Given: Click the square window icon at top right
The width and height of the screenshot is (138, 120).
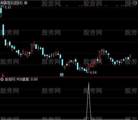Looking at the screenshot, I should pyautogui.click(x=135, y=3).
